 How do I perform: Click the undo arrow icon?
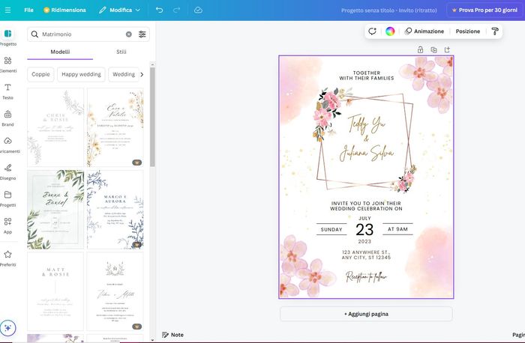point(159,10)
